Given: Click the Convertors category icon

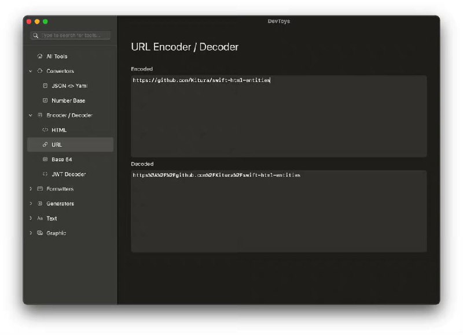Looking at the screenshot, I should (40, 70).
